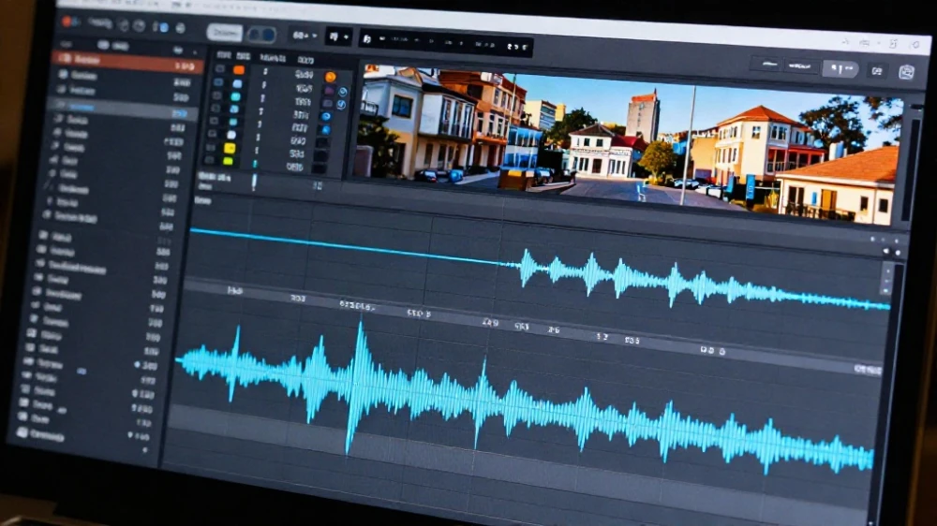
Task: Click the small scrollbar right of upper waveform
Action: pyautogui.click(x=886, y=281)
